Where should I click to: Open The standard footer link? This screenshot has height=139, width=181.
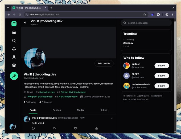pyautogui.click(x=129, y=96)
